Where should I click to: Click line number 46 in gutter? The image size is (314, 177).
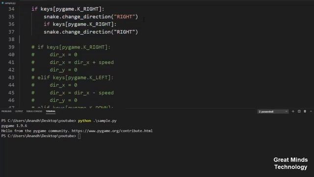tap(11, 100)
